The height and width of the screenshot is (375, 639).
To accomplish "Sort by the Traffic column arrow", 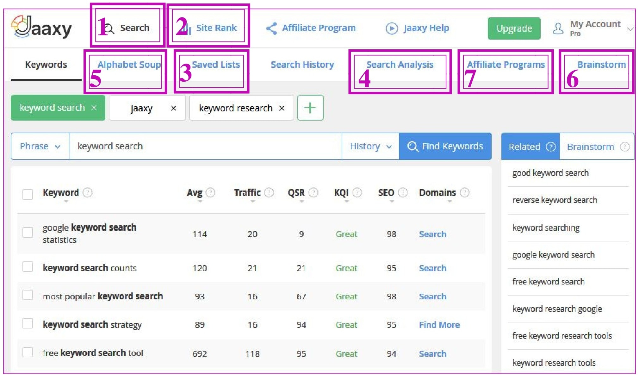I will (x=253, y=202).
